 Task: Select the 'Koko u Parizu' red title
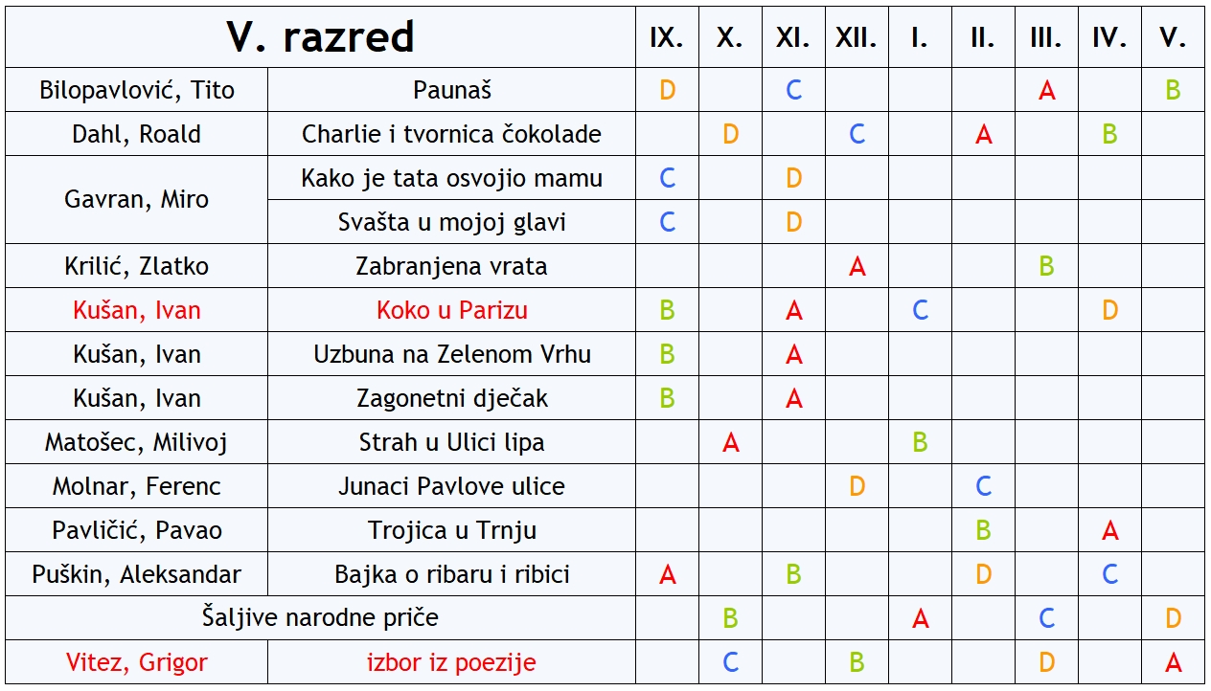(x=452, y=310)
